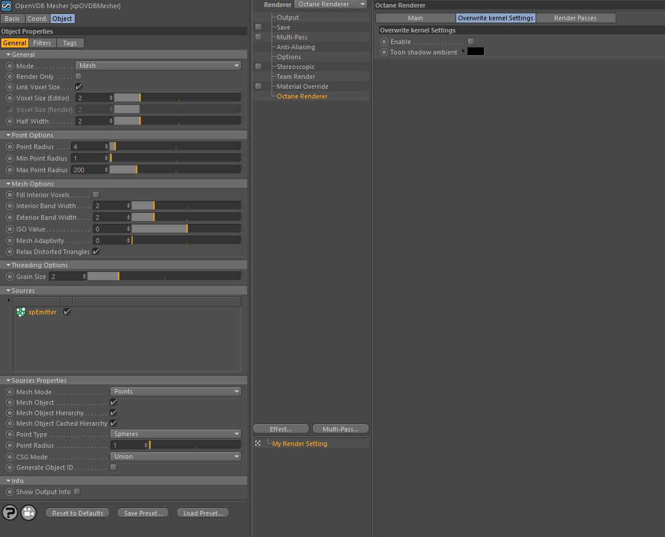The width and height of the screenshot is (665, 537).
Task: Select Anti-Aliasing in render settings list
Action: (x=295, y=47)
